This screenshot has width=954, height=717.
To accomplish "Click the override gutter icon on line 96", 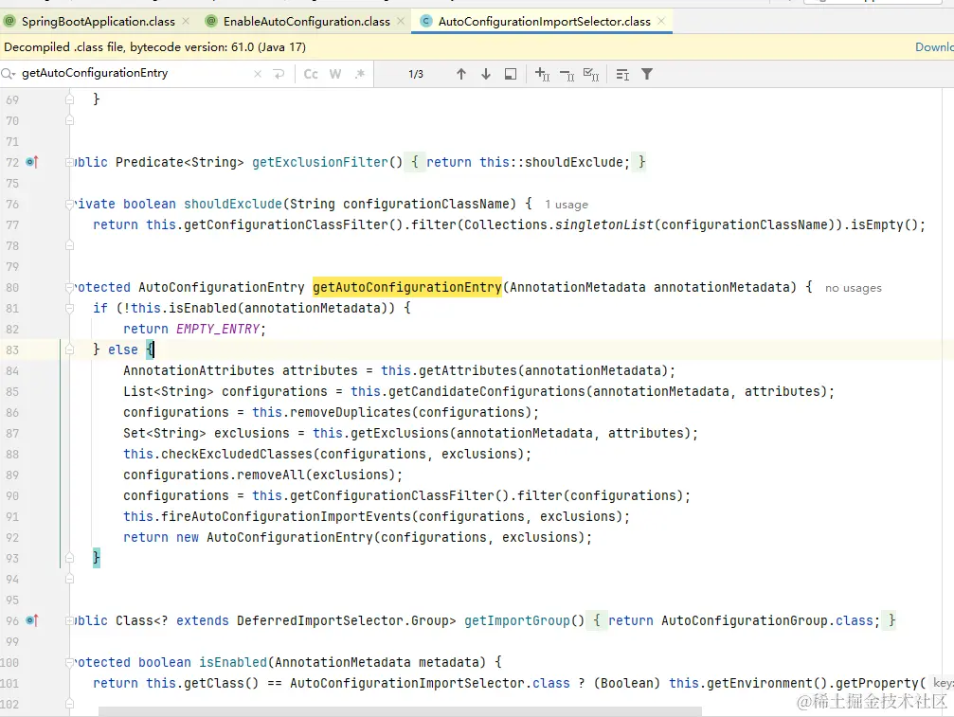I will pos(31,621).
